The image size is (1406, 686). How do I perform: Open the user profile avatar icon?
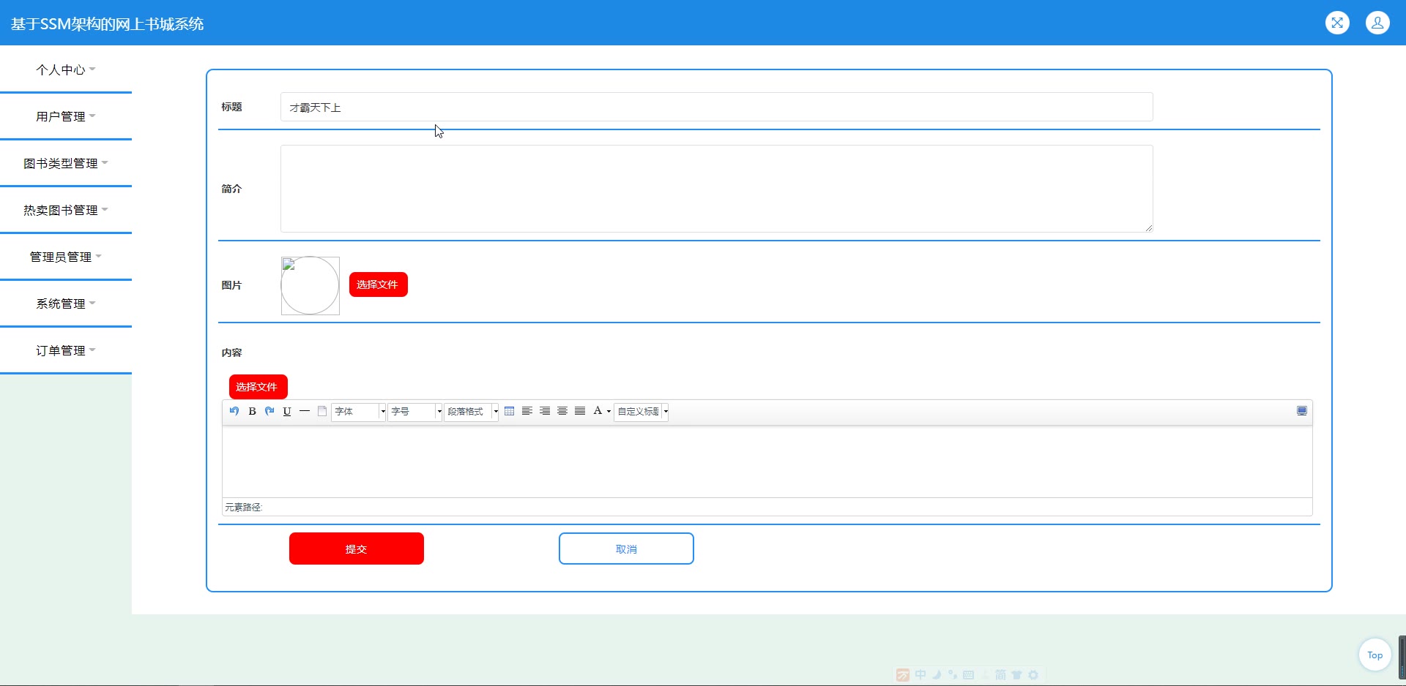click(x=1377, y=23)
